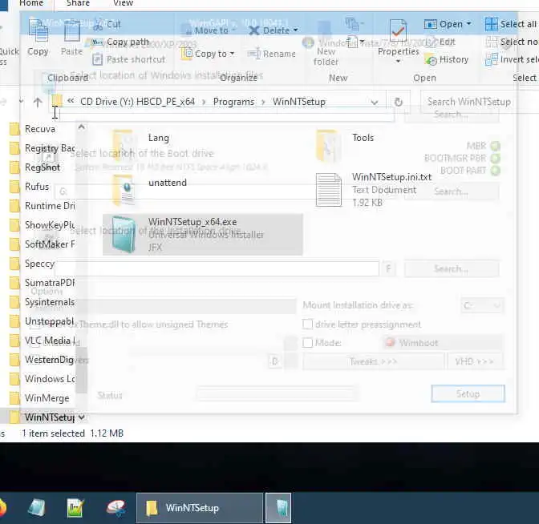This screenshot has width=539, height=524.
Task: Click the navigation pane scroll-up arrow
Action: coord(82,127)
